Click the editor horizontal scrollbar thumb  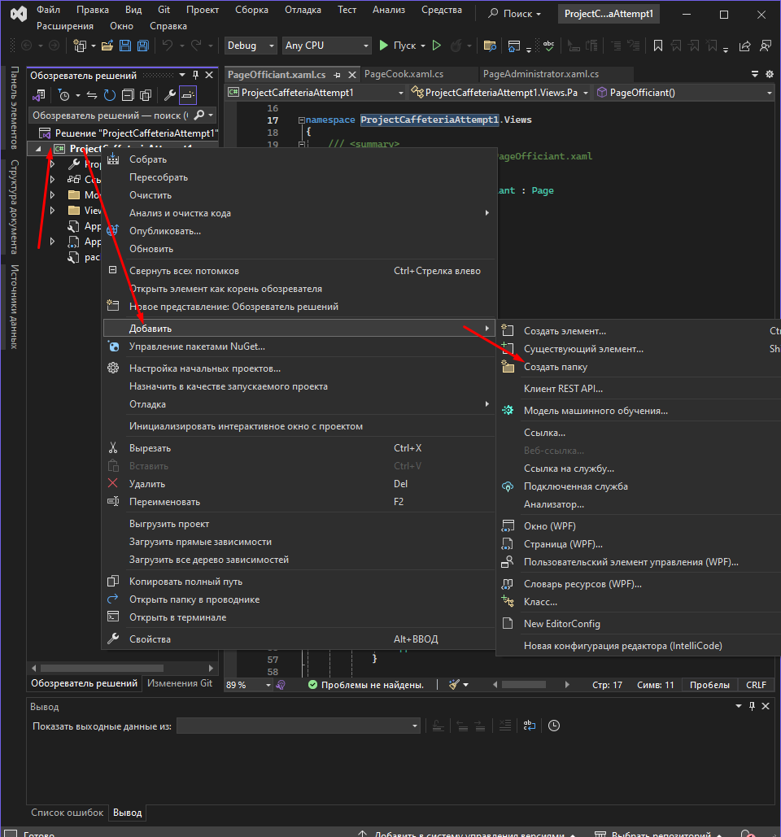point(524,684)
